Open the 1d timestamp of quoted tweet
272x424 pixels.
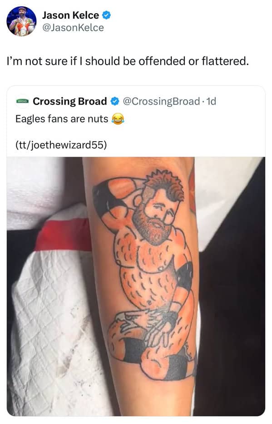point(211,102)
